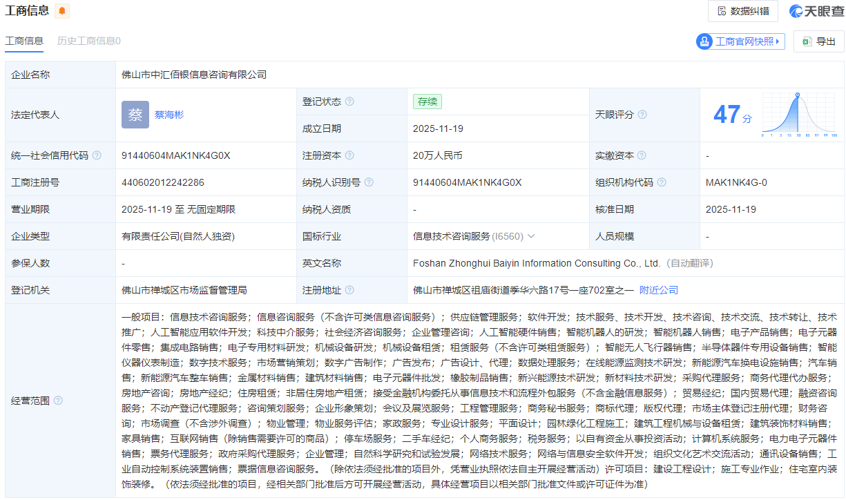Click help icon beside 组织机构代码
The image size is (846, 500).
pos(662,182)
